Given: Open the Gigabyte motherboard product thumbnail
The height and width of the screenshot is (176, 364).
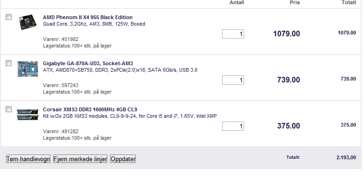Looking at the screenshot, I should coord(28,68).
